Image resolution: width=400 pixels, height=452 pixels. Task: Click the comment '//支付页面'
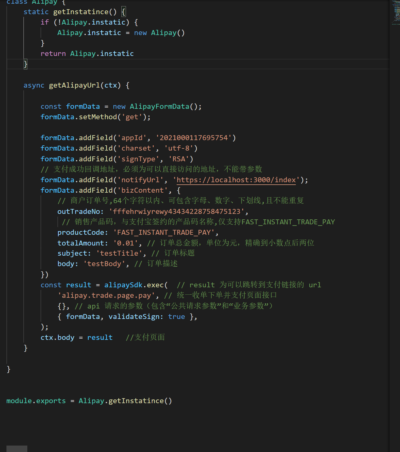click(145, 337)
